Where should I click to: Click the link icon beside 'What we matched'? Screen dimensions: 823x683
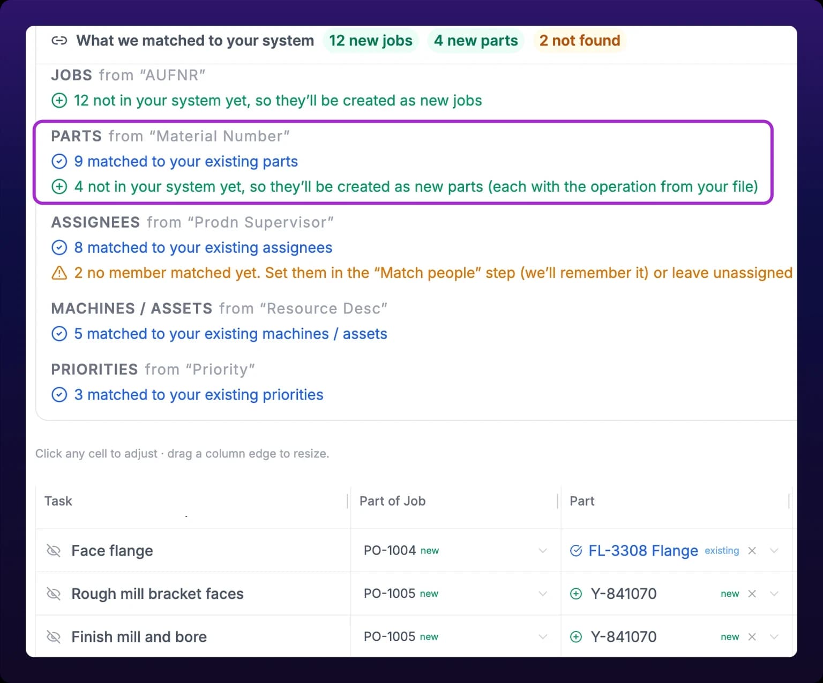[x=59, y=41]
